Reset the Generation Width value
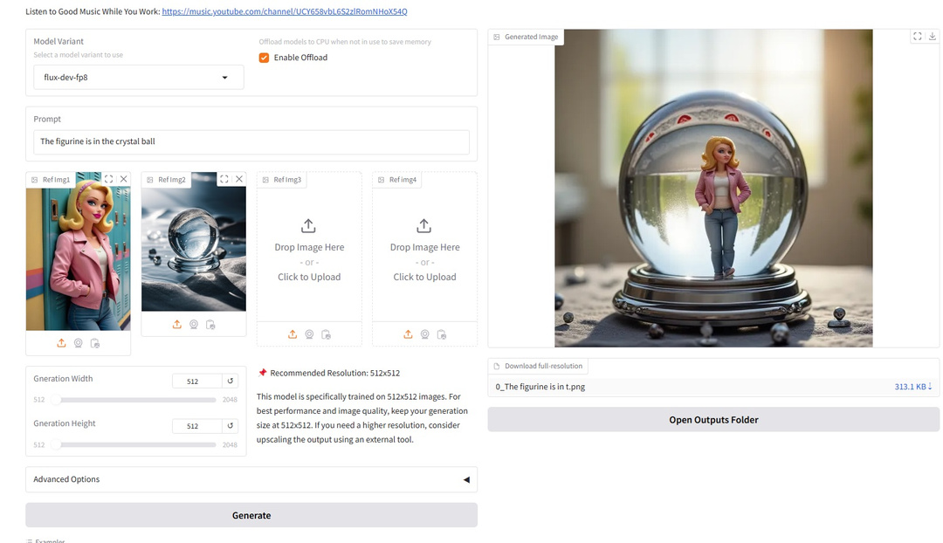The image size is (943, 543). (230, 381)
